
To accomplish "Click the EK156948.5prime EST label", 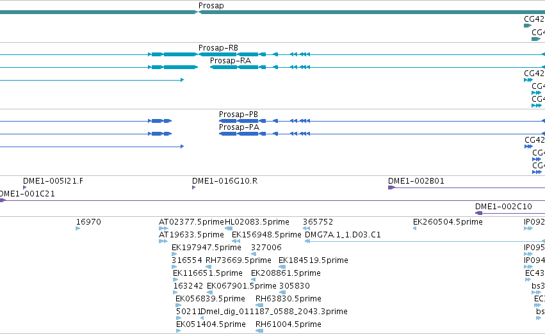I will (x=266, y=234).
